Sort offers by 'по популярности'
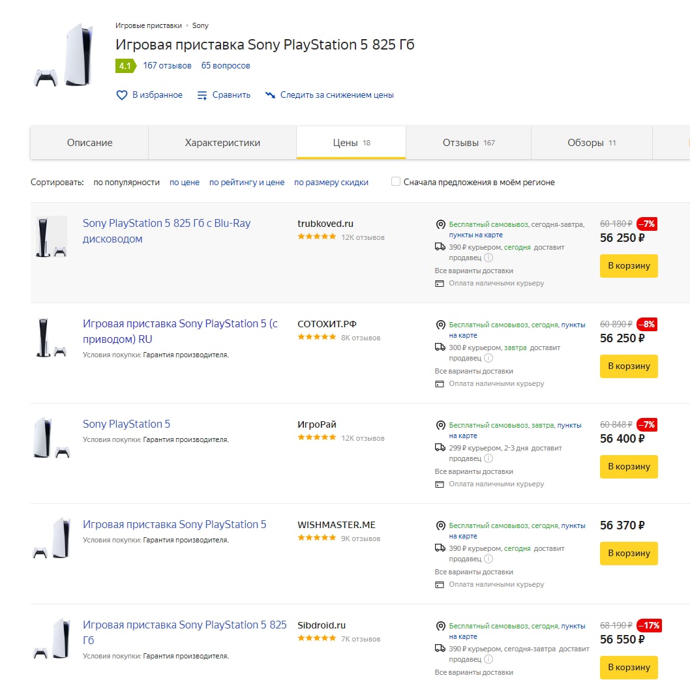690x680 pixels. click(x=127, y=182)
